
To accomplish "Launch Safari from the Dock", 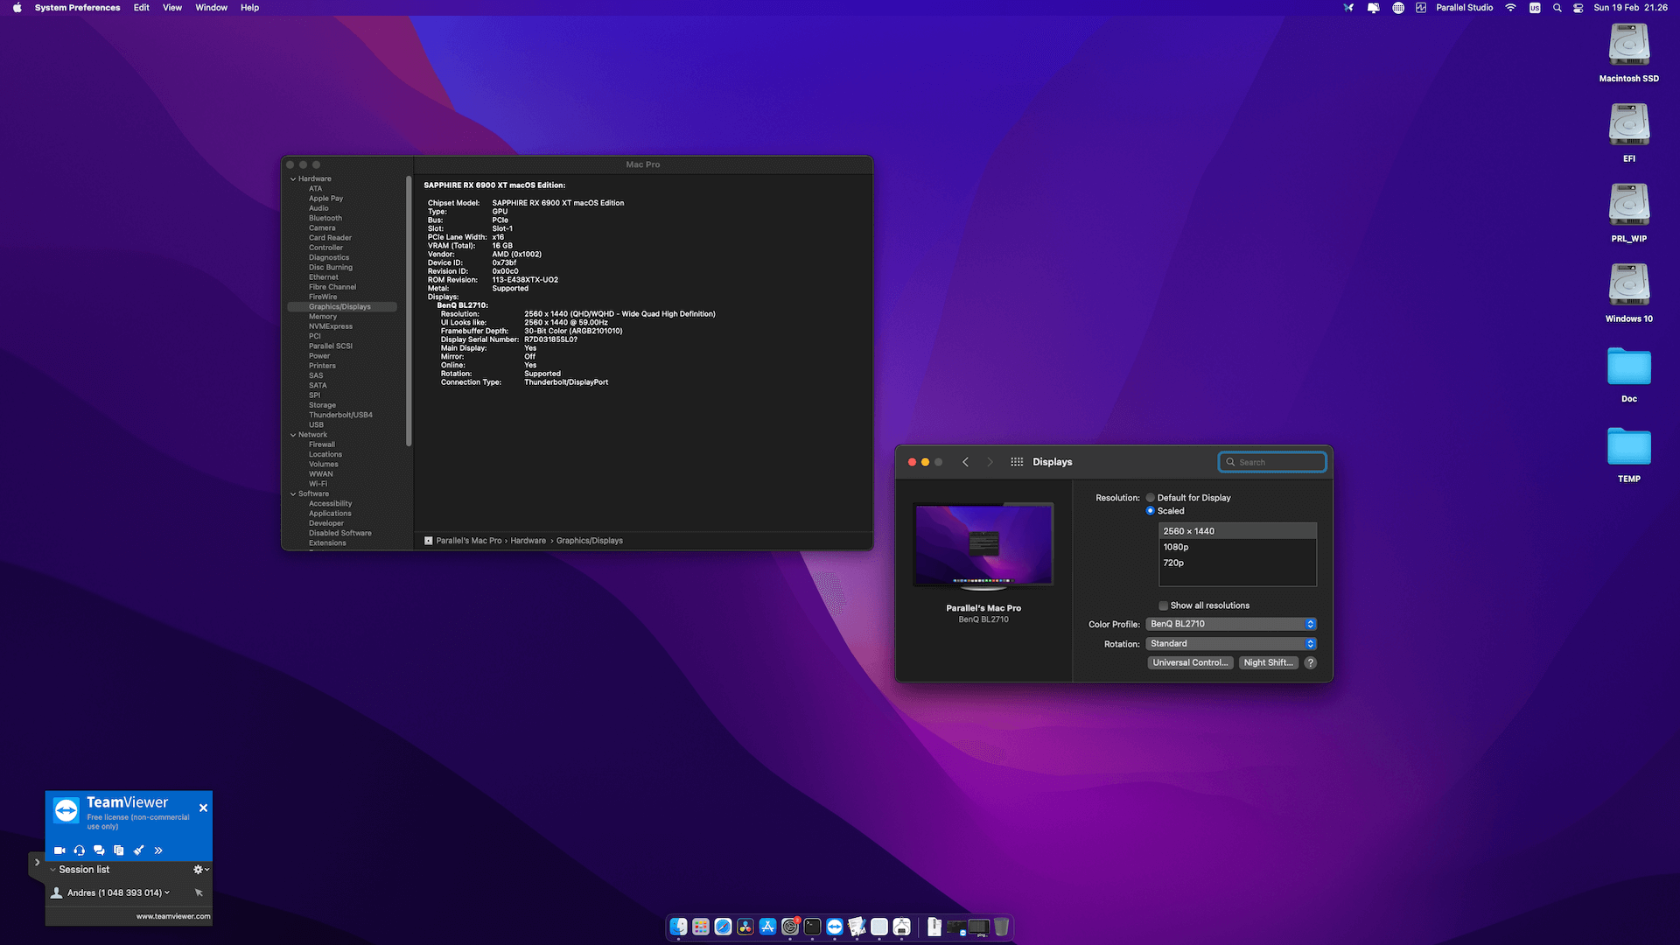I will pyautogui.click(x=723, y=927).
